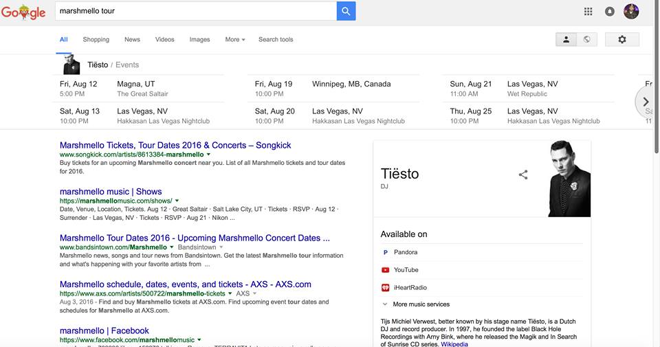Switch to the Videos tab
Screen dimensions: 660x347
coord(164,40)
